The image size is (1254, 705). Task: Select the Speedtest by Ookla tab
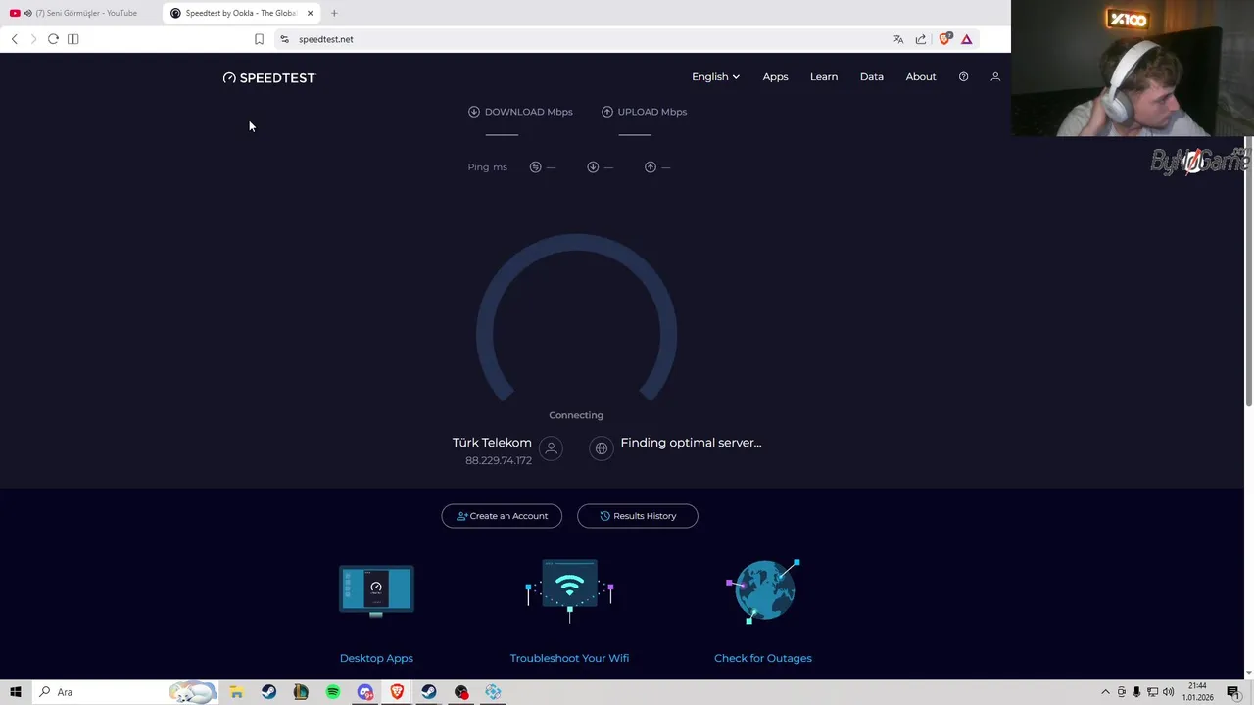(241, 13)
